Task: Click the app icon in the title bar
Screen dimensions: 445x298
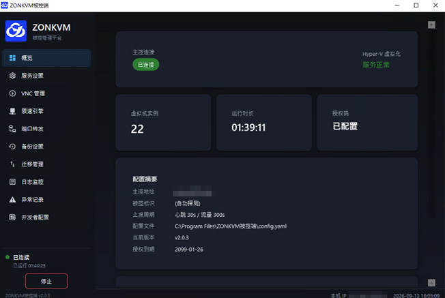Action: (x=5, y=5)
